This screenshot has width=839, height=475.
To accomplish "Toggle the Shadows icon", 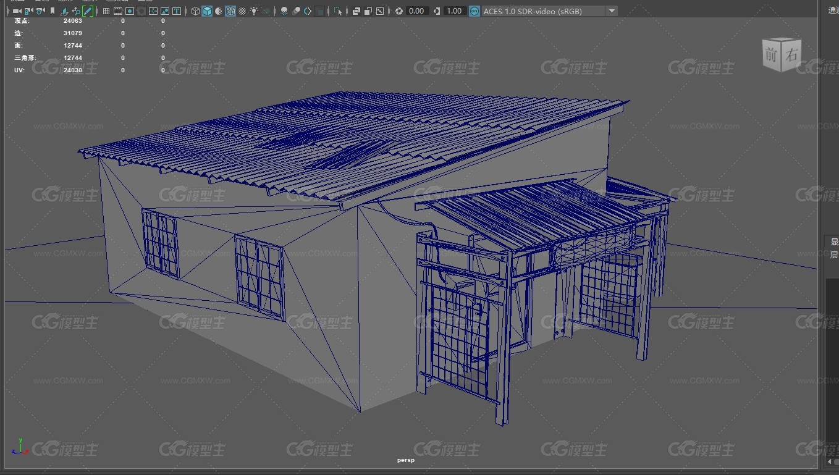I will 266,11.
